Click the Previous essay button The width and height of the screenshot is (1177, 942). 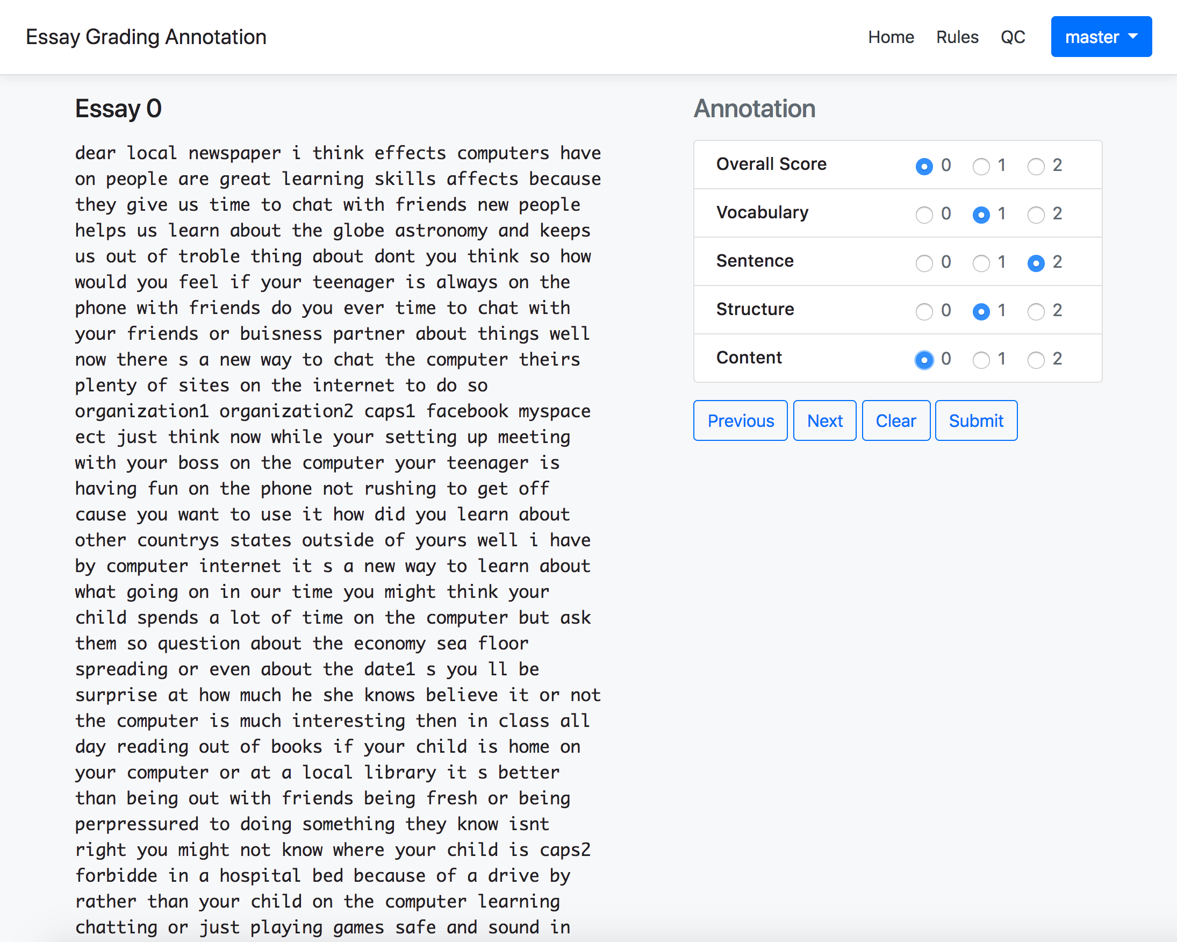point(740,420)
